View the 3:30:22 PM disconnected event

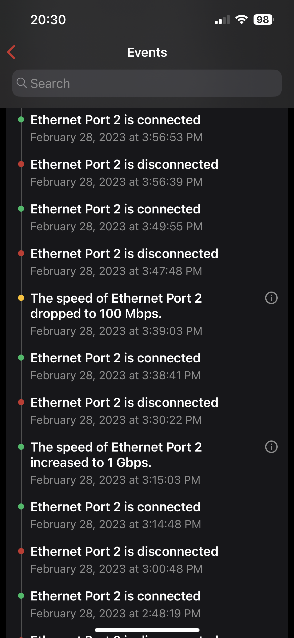[x=124, y=411]
